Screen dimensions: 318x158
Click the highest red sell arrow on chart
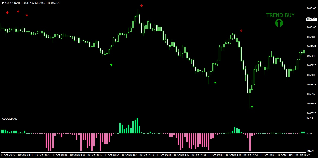click(142, 6)
